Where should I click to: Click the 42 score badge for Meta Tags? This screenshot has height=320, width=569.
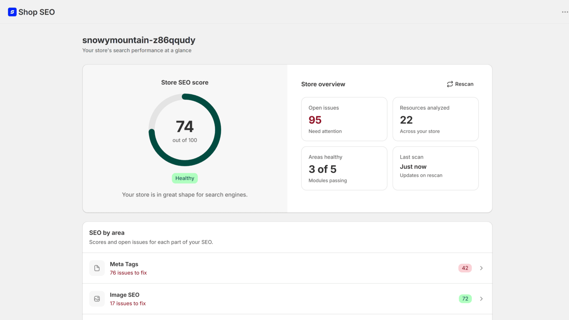(x=465, y=268)
